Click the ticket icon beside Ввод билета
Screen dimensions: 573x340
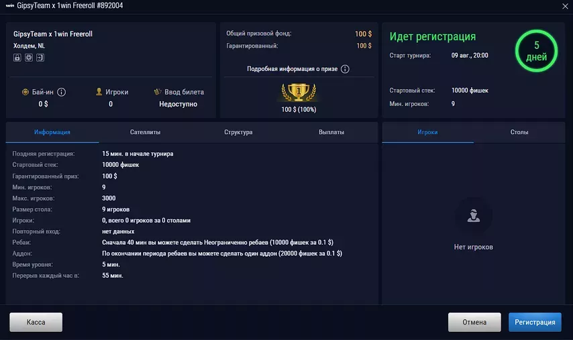(158, 92)
